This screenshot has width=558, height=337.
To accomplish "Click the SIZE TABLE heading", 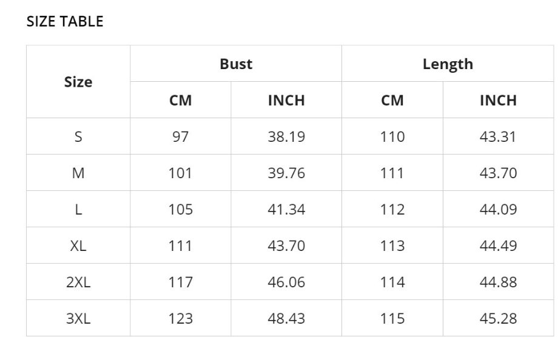I will pyautogui.click(x=65, y=21).
